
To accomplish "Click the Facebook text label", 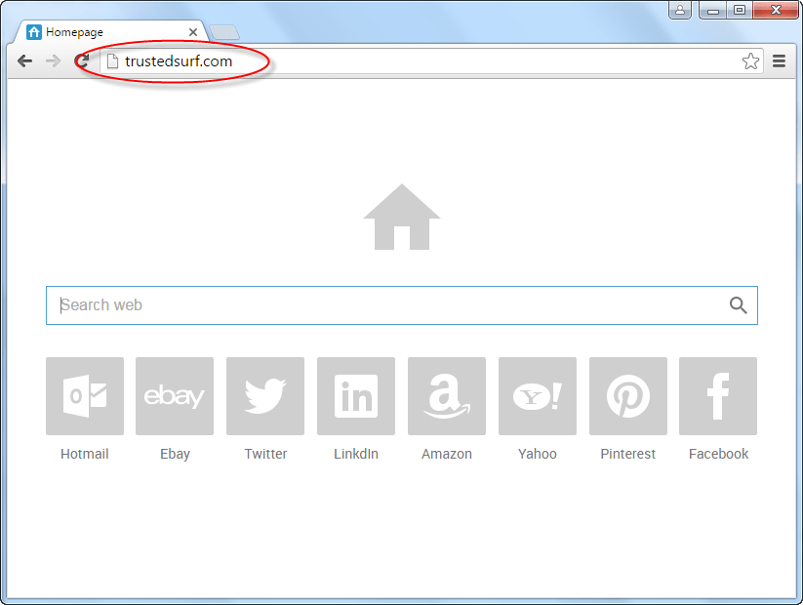I will click(718, 454).
